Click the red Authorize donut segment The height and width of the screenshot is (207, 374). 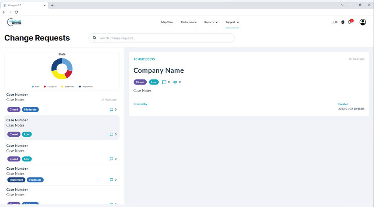[x=68, y=74]
